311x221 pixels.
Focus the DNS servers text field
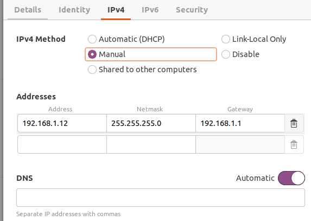(161, 198)
